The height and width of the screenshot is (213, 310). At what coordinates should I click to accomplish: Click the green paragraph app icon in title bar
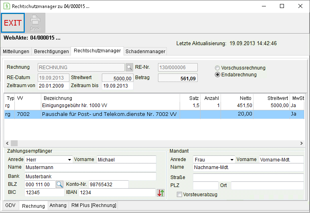point(7,6)
